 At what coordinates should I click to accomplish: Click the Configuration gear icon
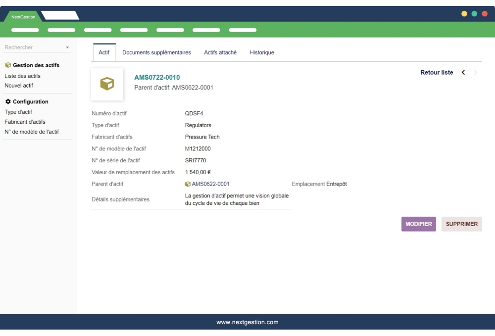coord(7,101)
